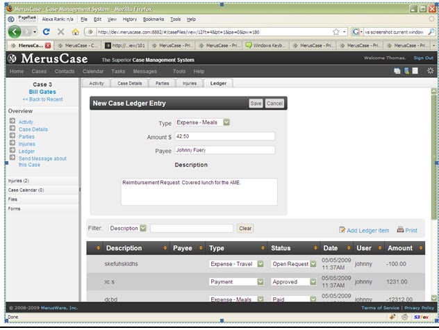The width and height of the screenshot is (439, 330).
Task: Open the History menu
Action: point(130,19)
